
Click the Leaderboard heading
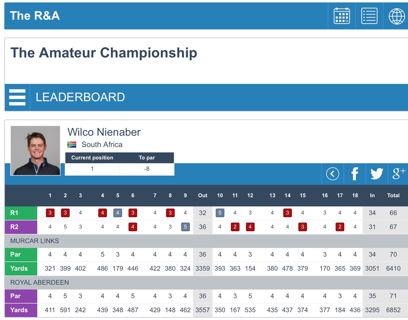[x=80, y=97]
